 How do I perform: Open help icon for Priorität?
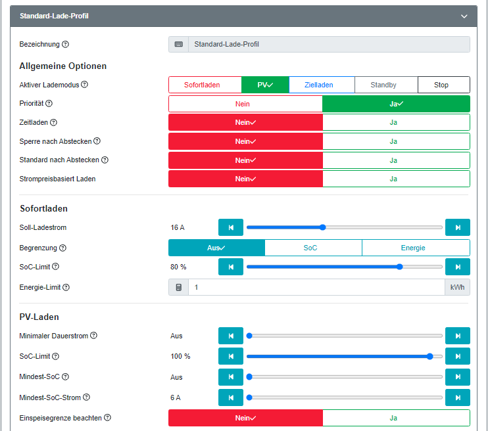[49, 103]
